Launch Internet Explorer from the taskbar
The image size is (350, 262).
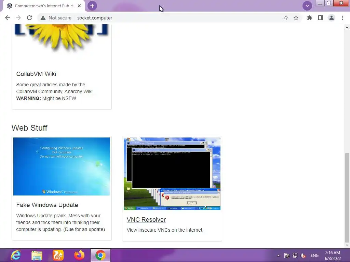[16, 255]
